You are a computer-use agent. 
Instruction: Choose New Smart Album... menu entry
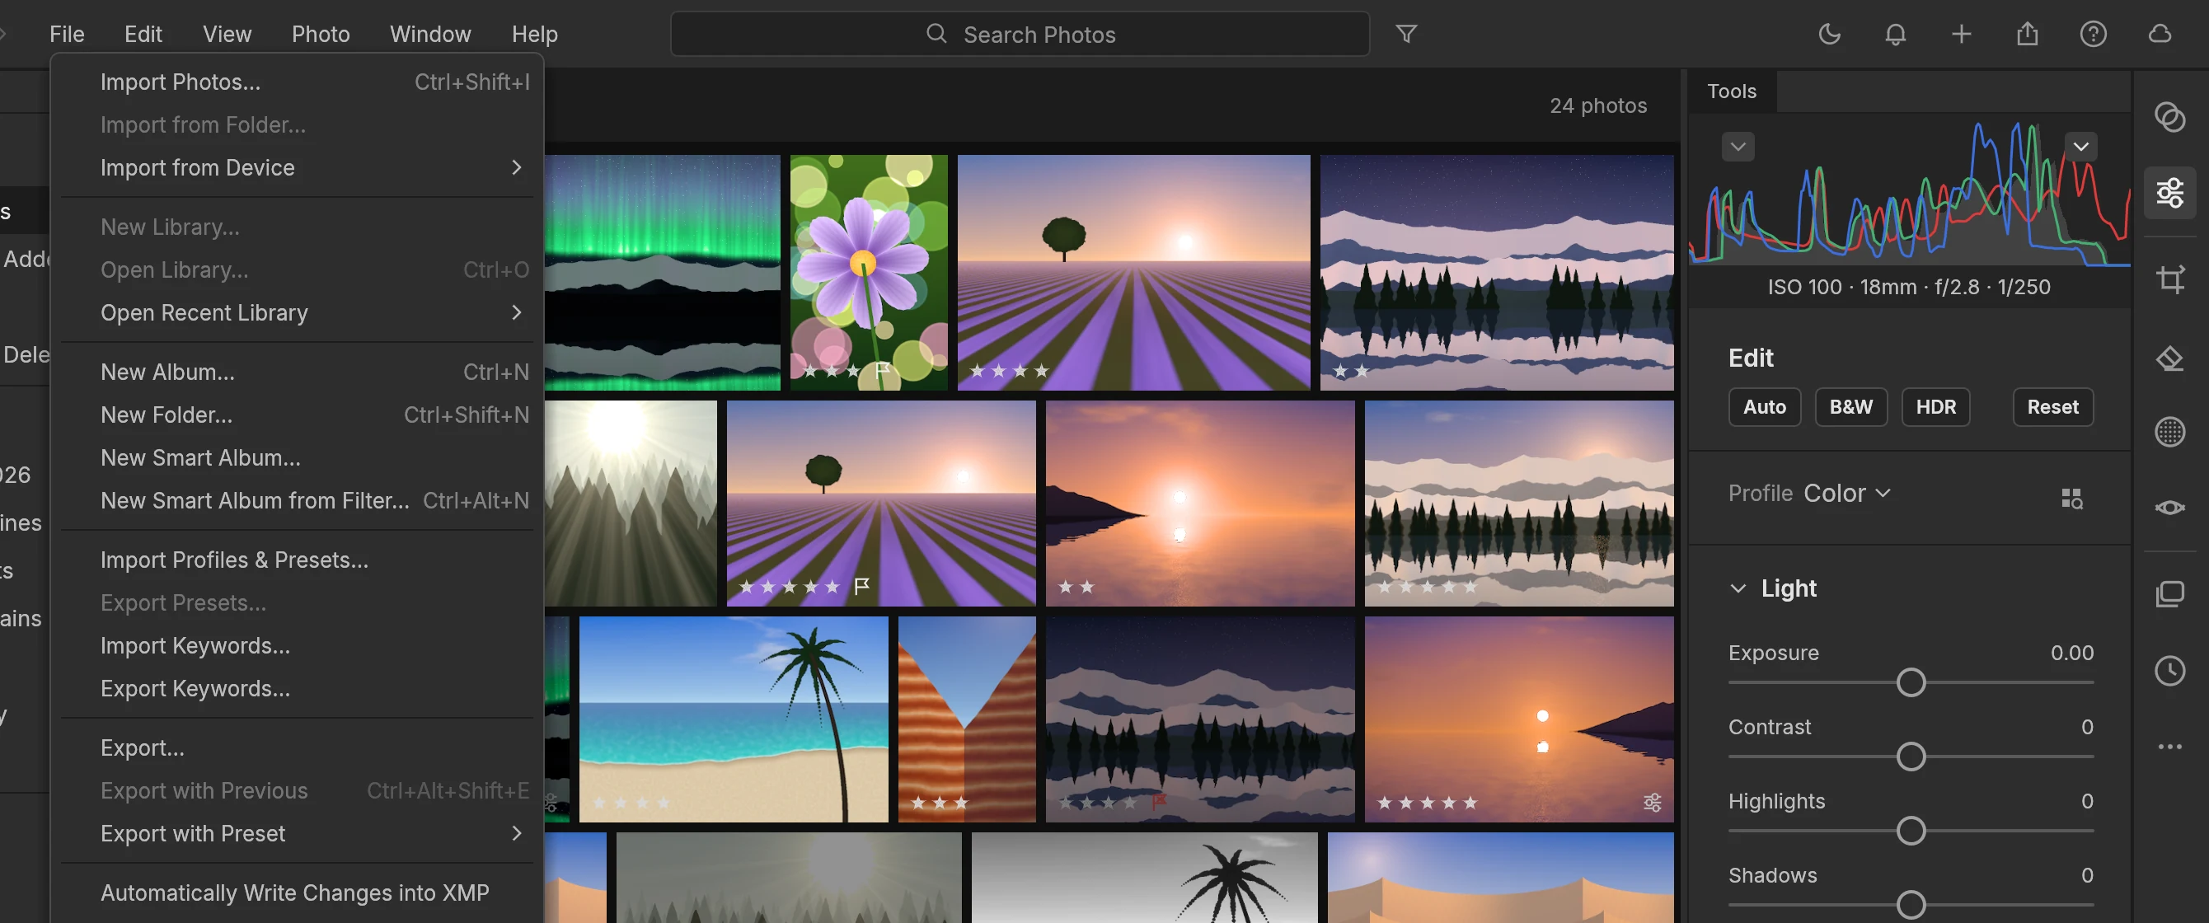(297, 457)
